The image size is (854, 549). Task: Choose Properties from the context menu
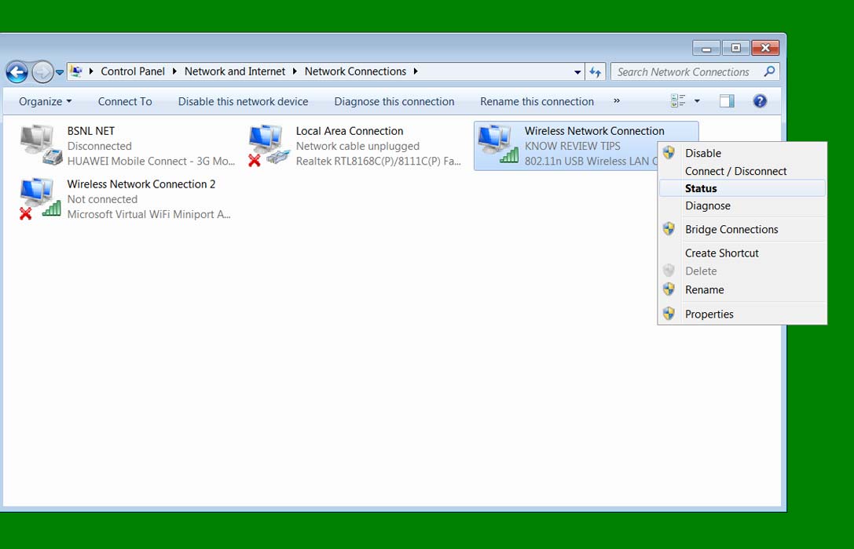pos(709,314)
